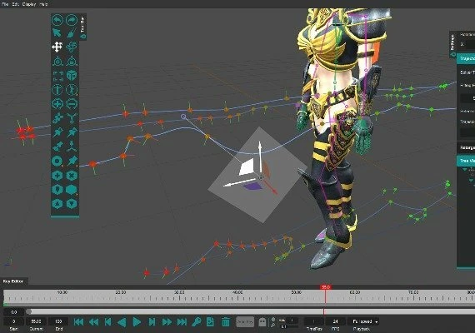Click the vertical Tool Bar tab

pos(83,27)
